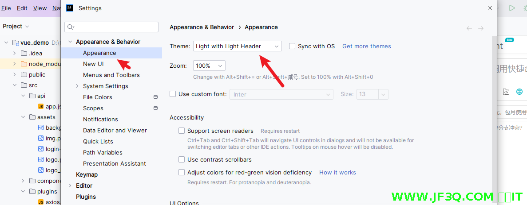The width and height of the screenshot is (527, 205).
Task: Open the File menu
Action: pyautogui.click(x=6, y=8)
